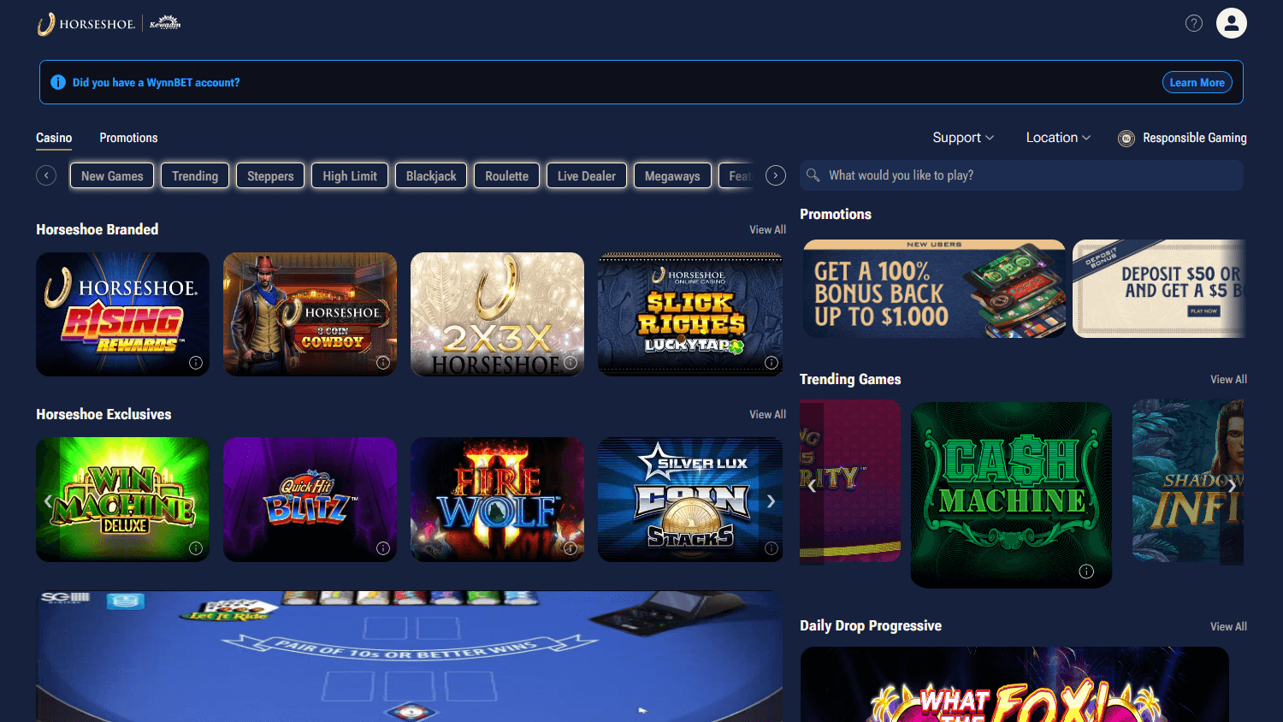
Task: Click the search magnifier icon
Action: (813, 175)
